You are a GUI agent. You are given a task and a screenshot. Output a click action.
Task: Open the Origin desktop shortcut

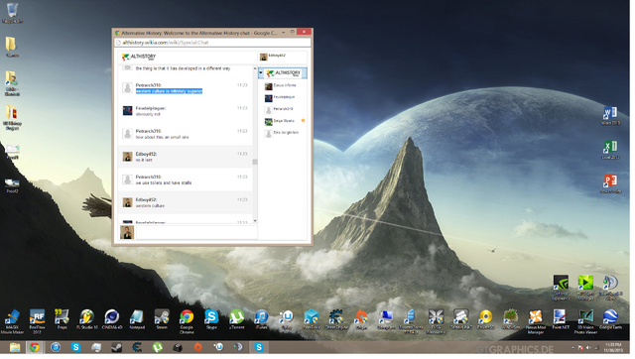click(x=361, y=319)
